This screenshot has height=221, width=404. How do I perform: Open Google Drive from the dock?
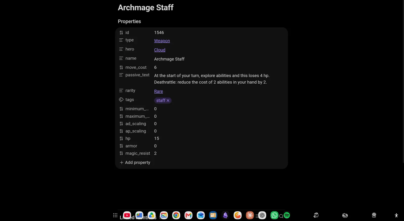click(151, 215)
